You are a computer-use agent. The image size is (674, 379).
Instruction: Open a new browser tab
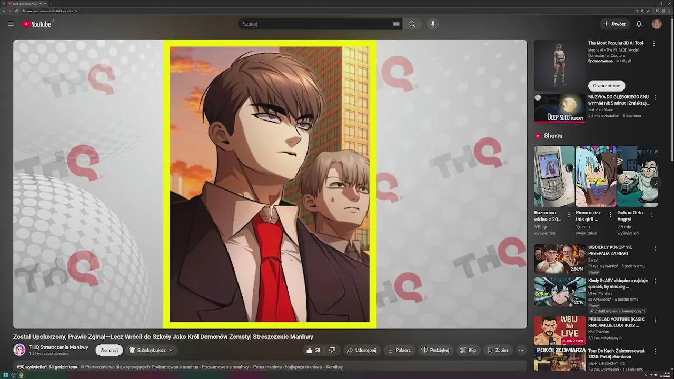[51, 3]
